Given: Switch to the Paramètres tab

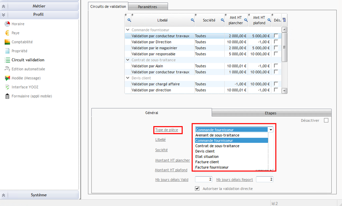Looking at the screenshot, I should pos(148,7).
